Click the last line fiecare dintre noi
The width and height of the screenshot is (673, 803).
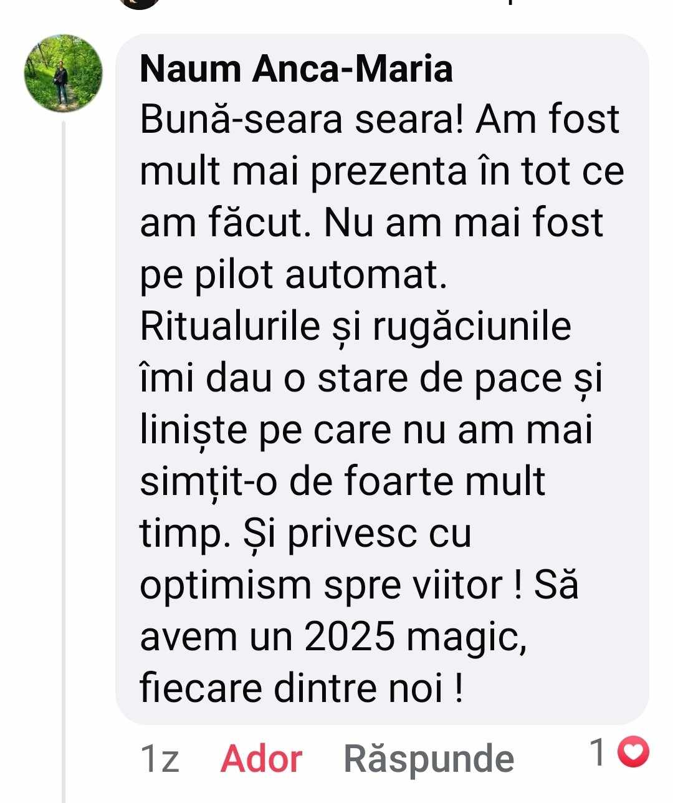(302, 688)
